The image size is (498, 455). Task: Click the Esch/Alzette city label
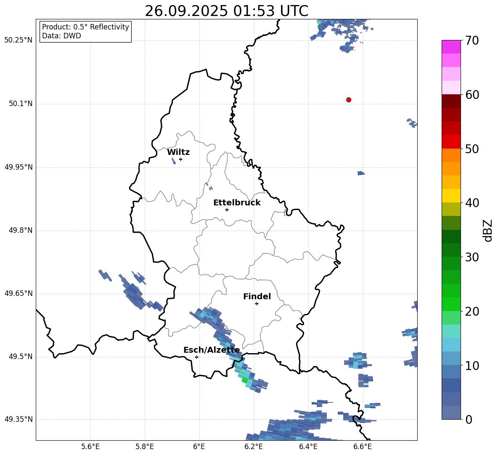212,350
